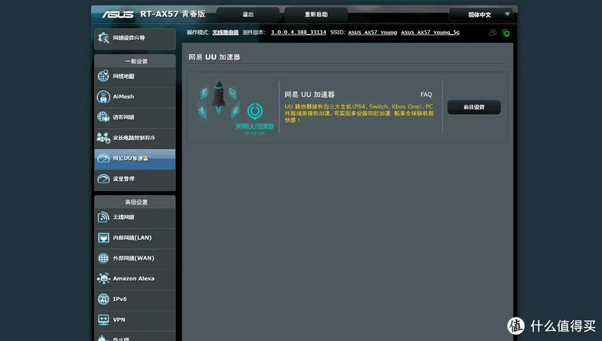Image resolution: width=602 pixels, height=341 pixels.
Task: Click the Network Map globe icon
Action: [103, 76]
